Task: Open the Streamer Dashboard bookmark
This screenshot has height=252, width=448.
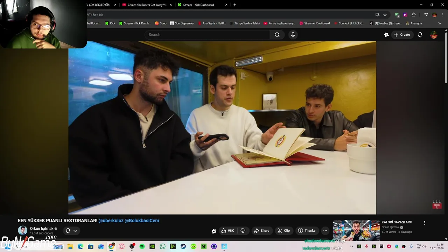Action: point(314,23)
